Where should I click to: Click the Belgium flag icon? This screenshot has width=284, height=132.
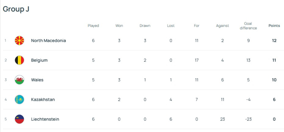[x=19, y=60]
